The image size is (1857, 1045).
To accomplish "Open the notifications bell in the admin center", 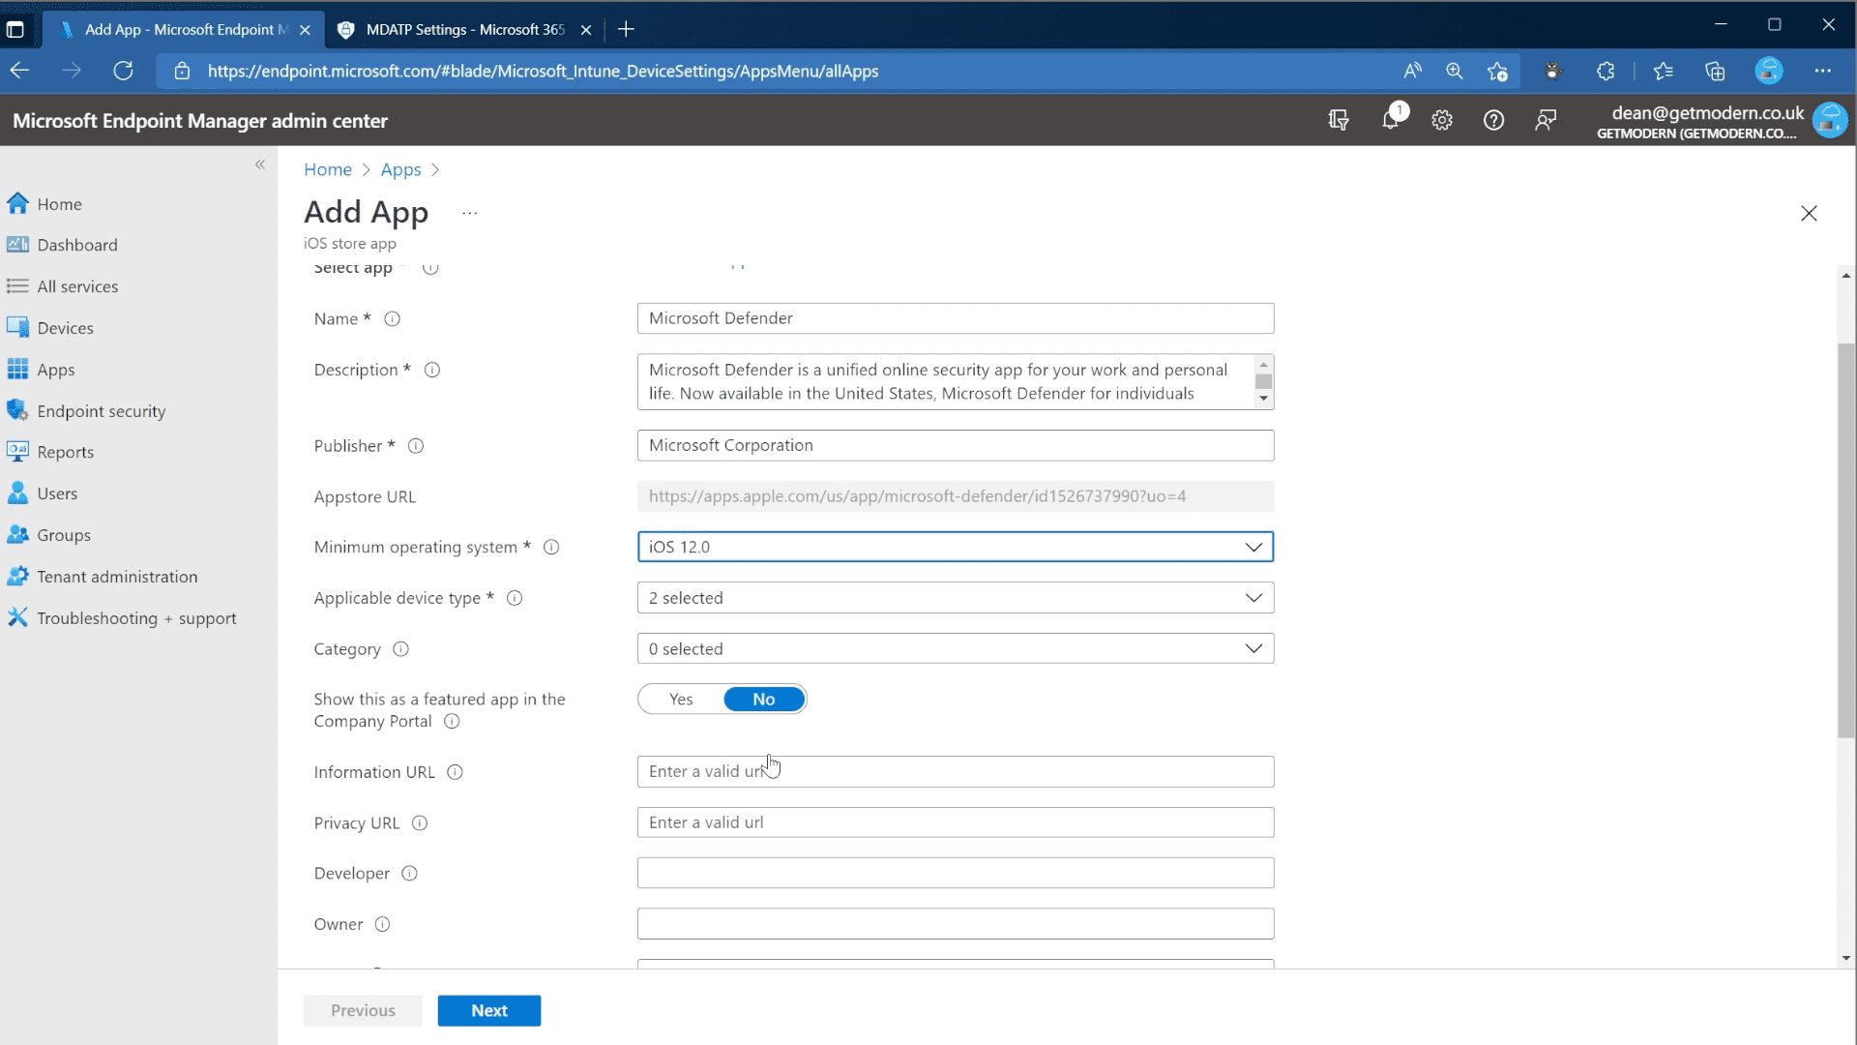I will (x=1393, y=120).
